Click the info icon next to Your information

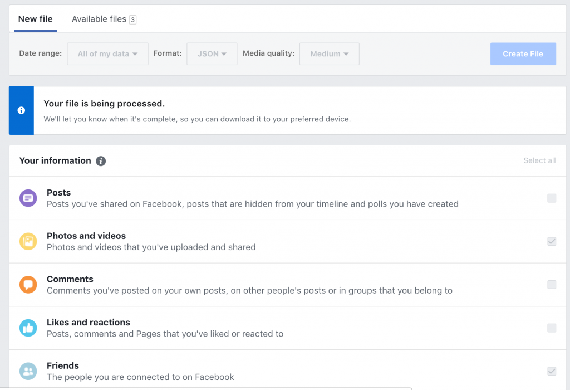101,161
